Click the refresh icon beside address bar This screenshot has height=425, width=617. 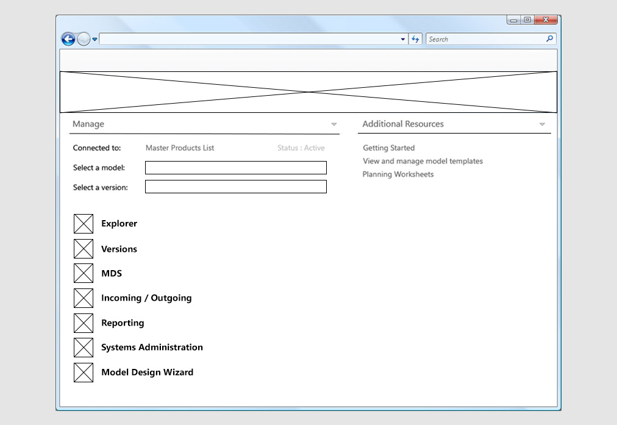(416, 39)
